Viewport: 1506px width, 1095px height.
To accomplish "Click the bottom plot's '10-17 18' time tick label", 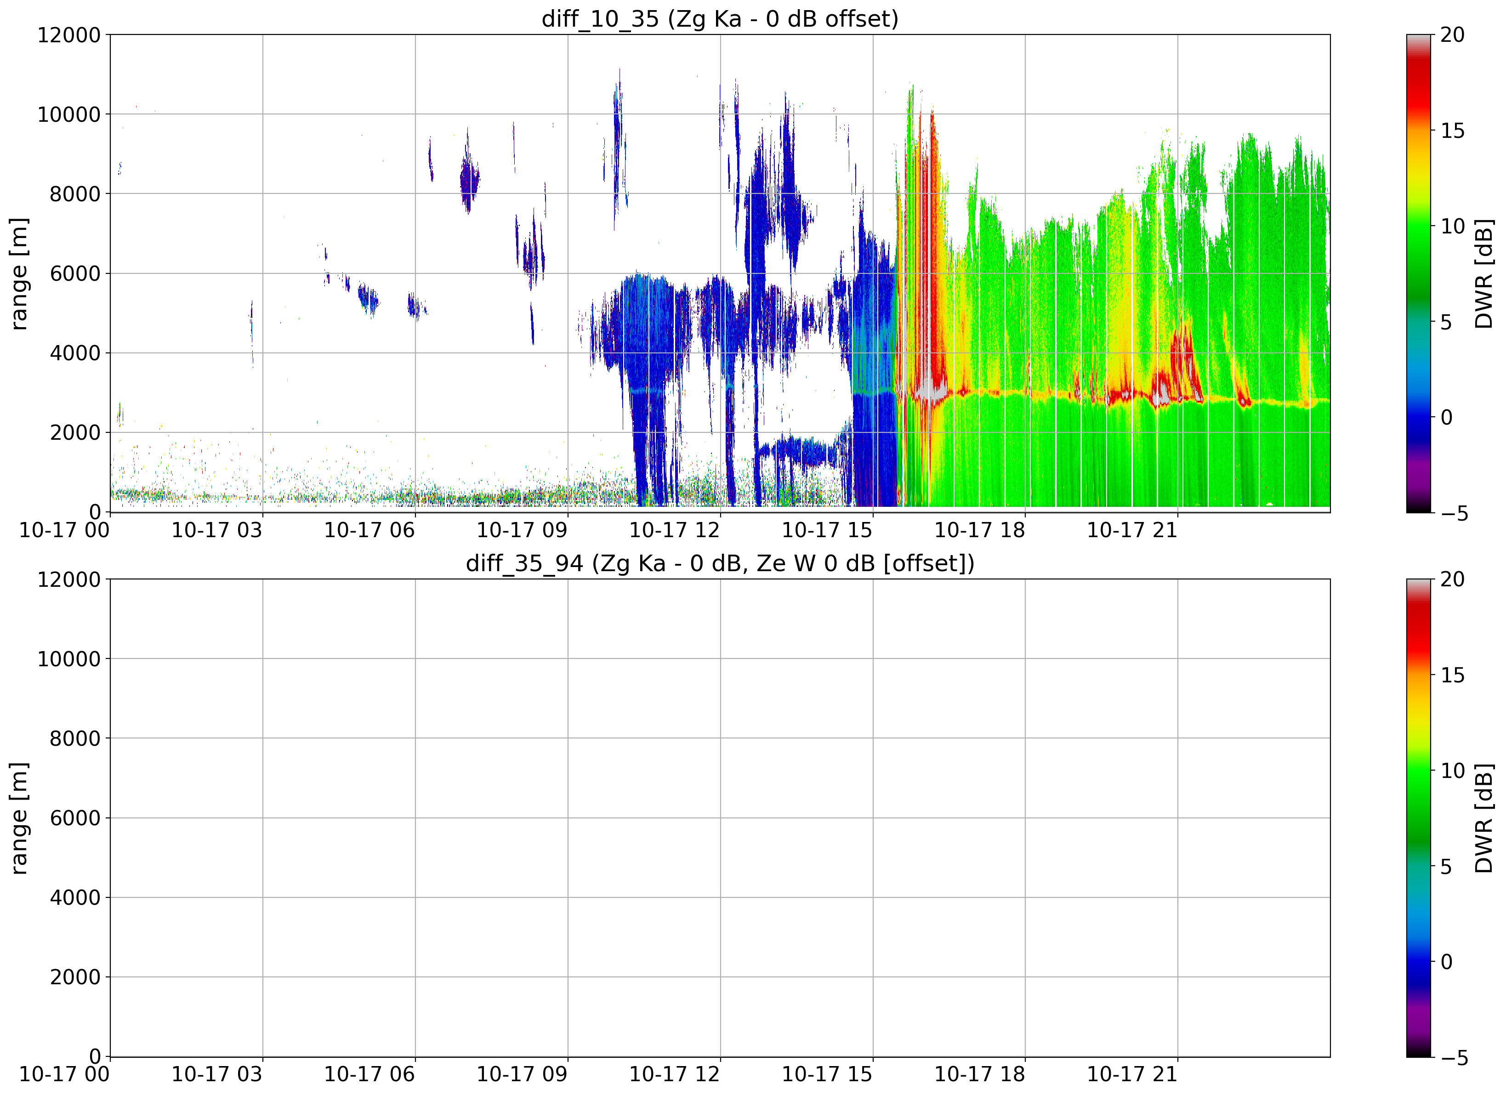I will pos(979,1074).
